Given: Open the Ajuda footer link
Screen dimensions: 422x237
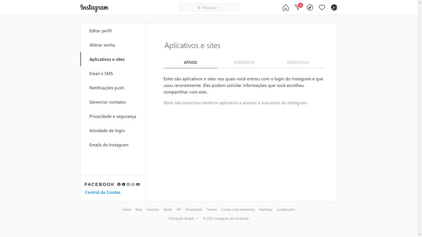Looking at the screenshot, I should tap(167, 209).
